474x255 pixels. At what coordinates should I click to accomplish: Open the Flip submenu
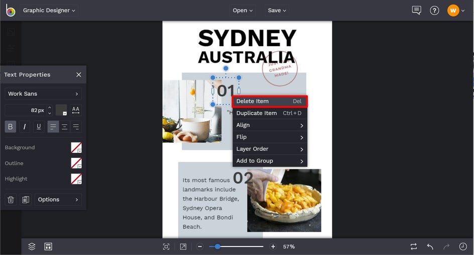tap(270, 137)
